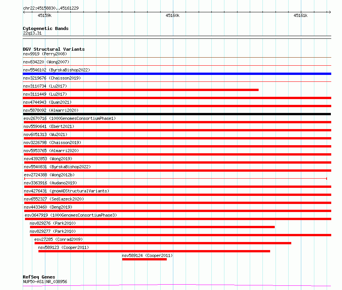Image resolution: width=342 pixels, height=290 pixels.
Task: Click the 45159k ruler tick label
Action: (x=45, y=15)
